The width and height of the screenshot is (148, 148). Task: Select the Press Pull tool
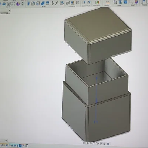click(x=28, y=3)
